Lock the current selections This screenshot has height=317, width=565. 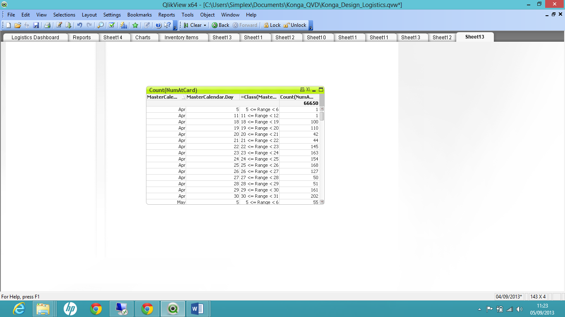272,25
